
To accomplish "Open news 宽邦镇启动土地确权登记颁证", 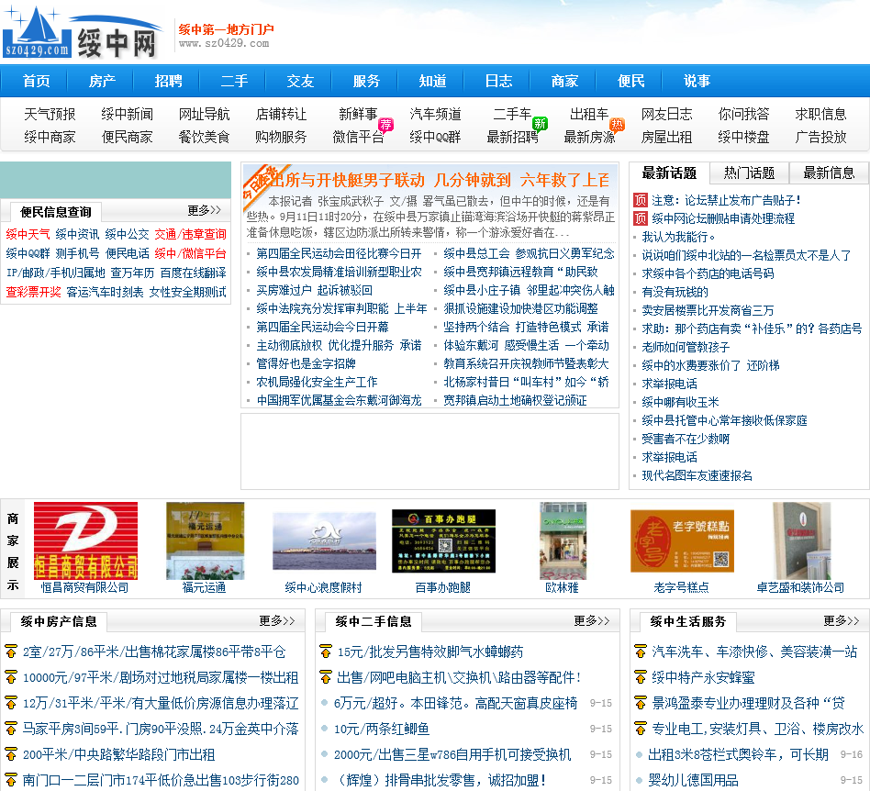I will [515, 400].
